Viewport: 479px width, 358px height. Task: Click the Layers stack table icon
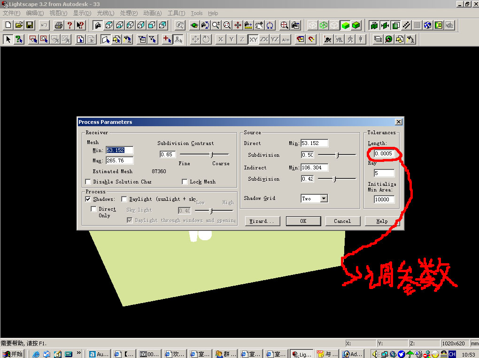tap(378, 39)
